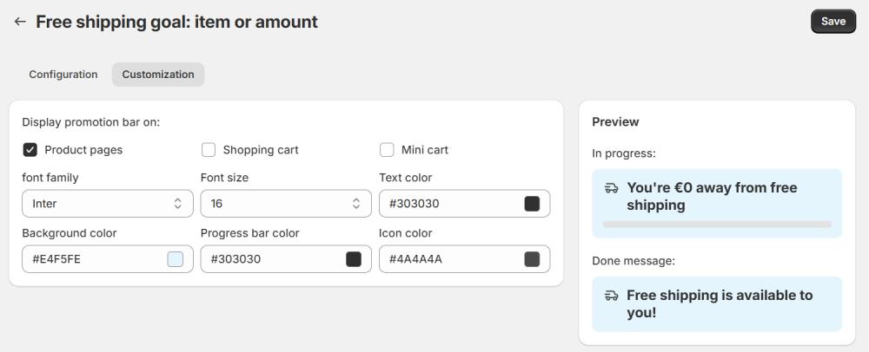Switch to the Configuration tab
The height and width of the screenshot is (352, 869).
63,75
